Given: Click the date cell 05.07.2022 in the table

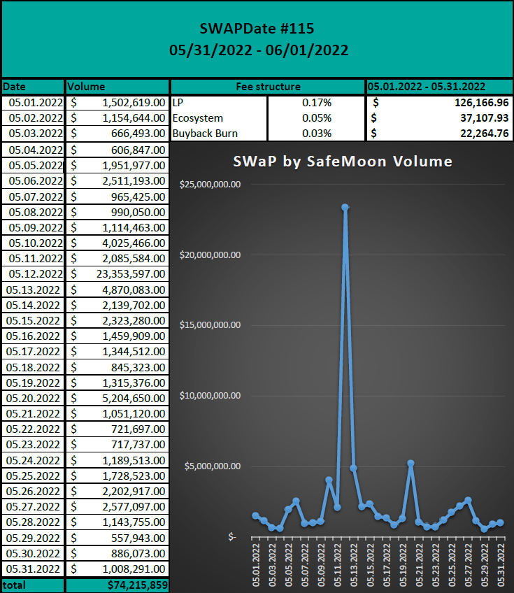Looking at the screenshot, I should [x=33, y=197].
